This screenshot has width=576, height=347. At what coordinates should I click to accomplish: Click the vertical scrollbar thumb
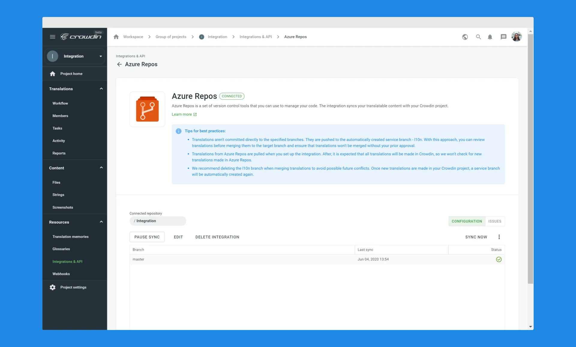pyautogui.click(x=530, y=159)
